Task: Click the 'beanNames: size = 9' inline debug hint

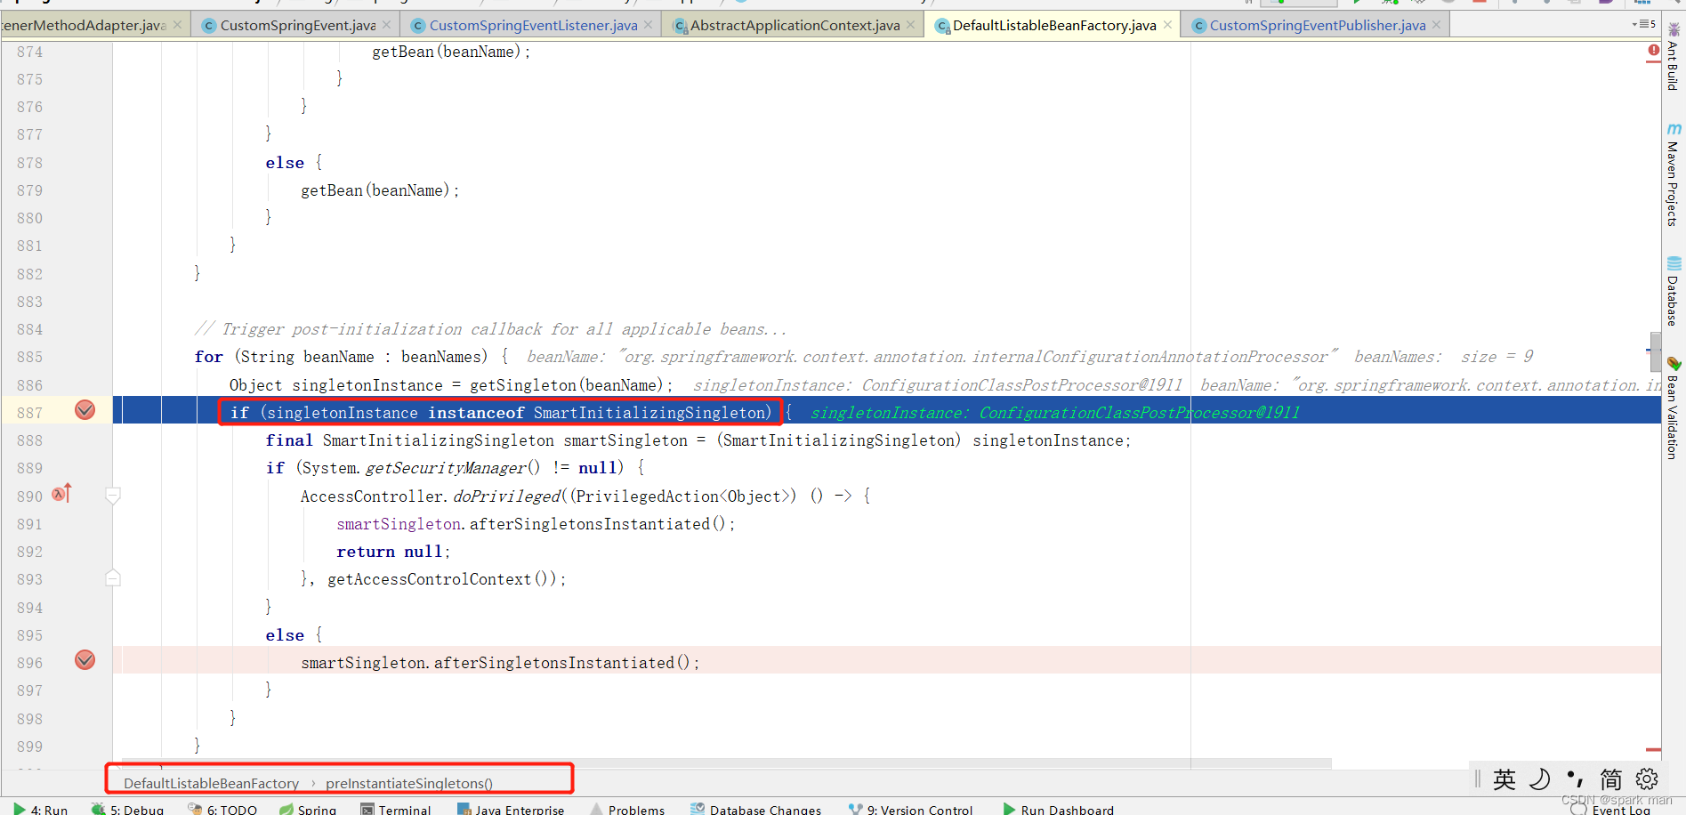Action: pyautogui.click(x=1444, y=357)
